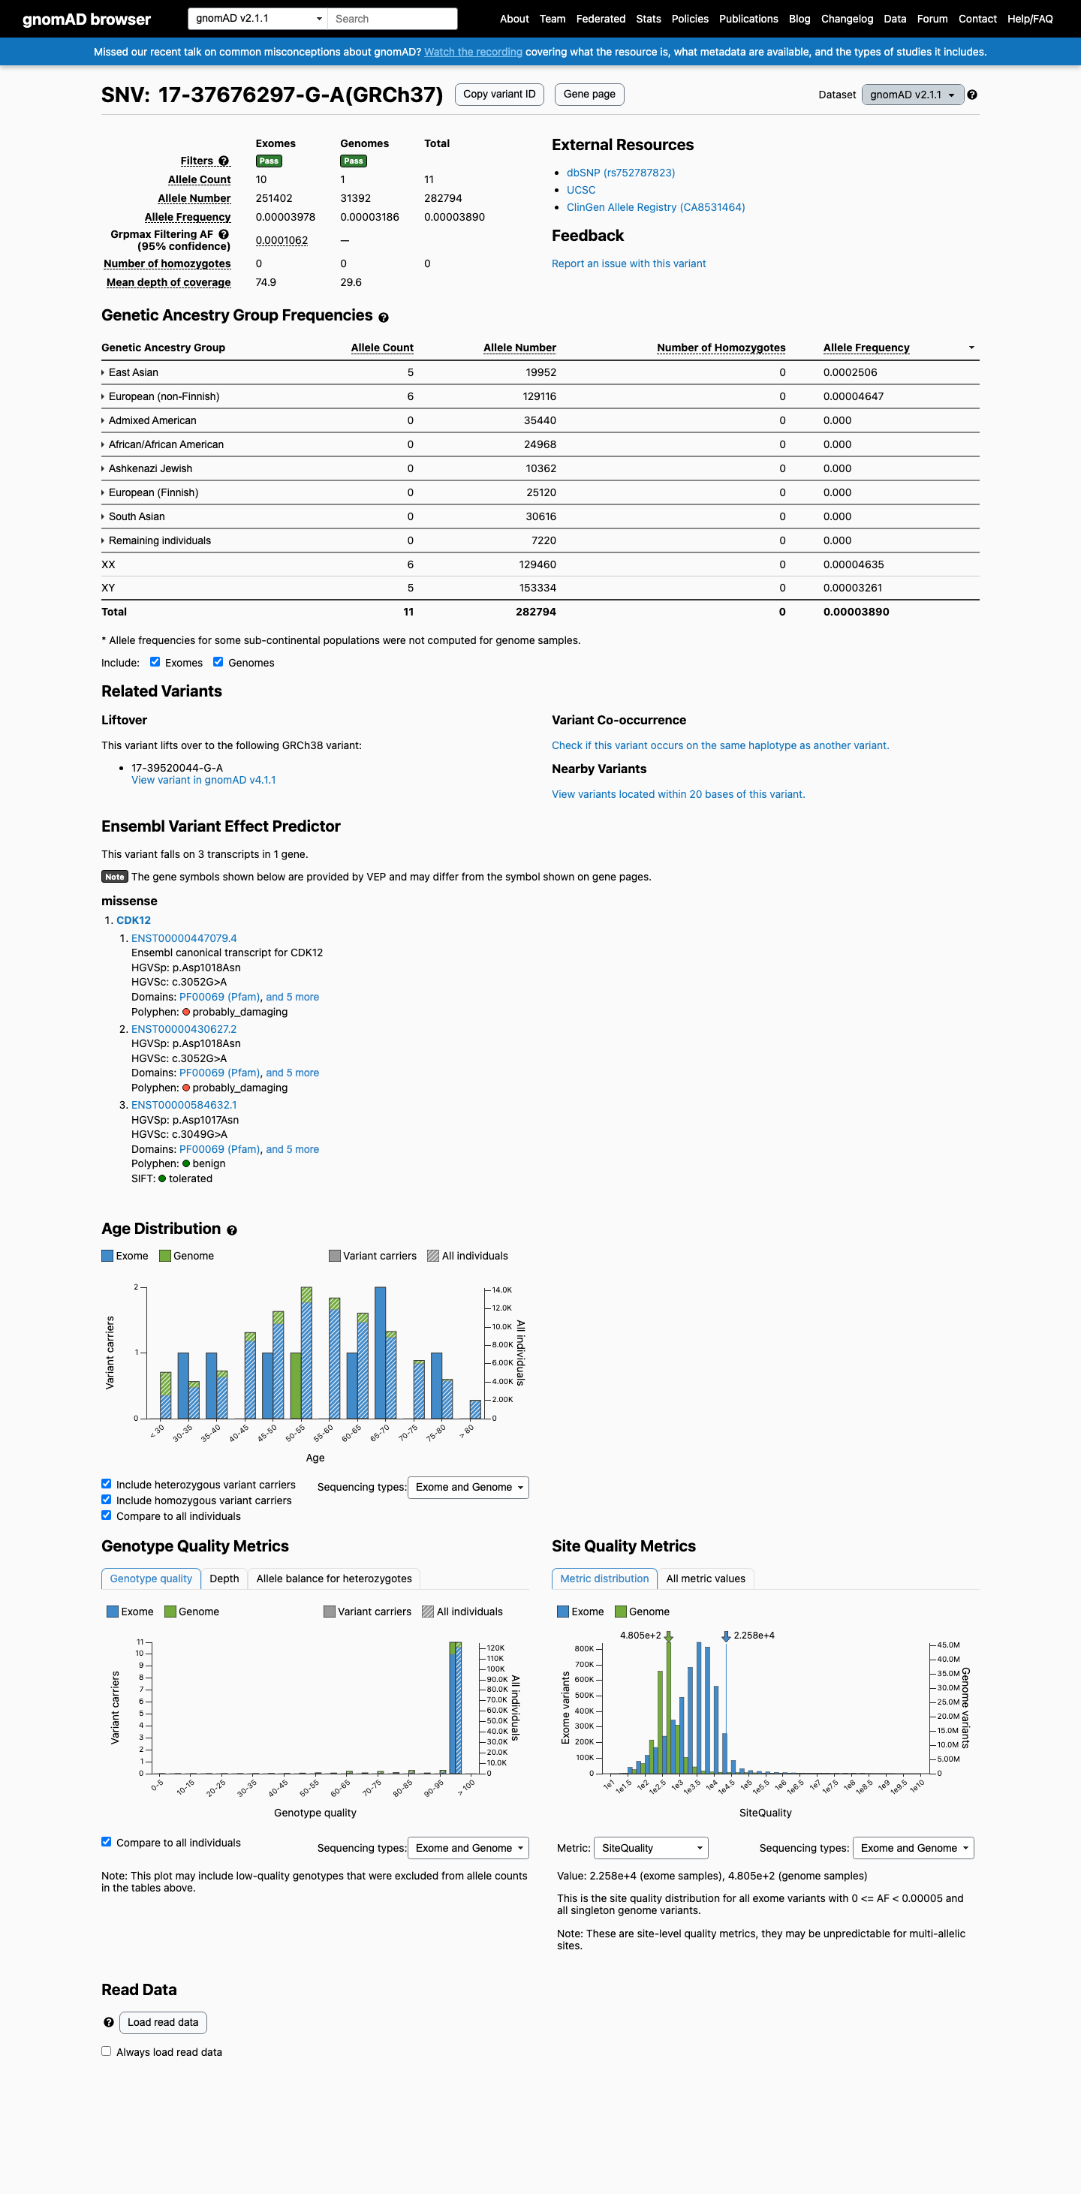Open the gnomAD v2.1.1 search dataset dropdown

(257, 19)
